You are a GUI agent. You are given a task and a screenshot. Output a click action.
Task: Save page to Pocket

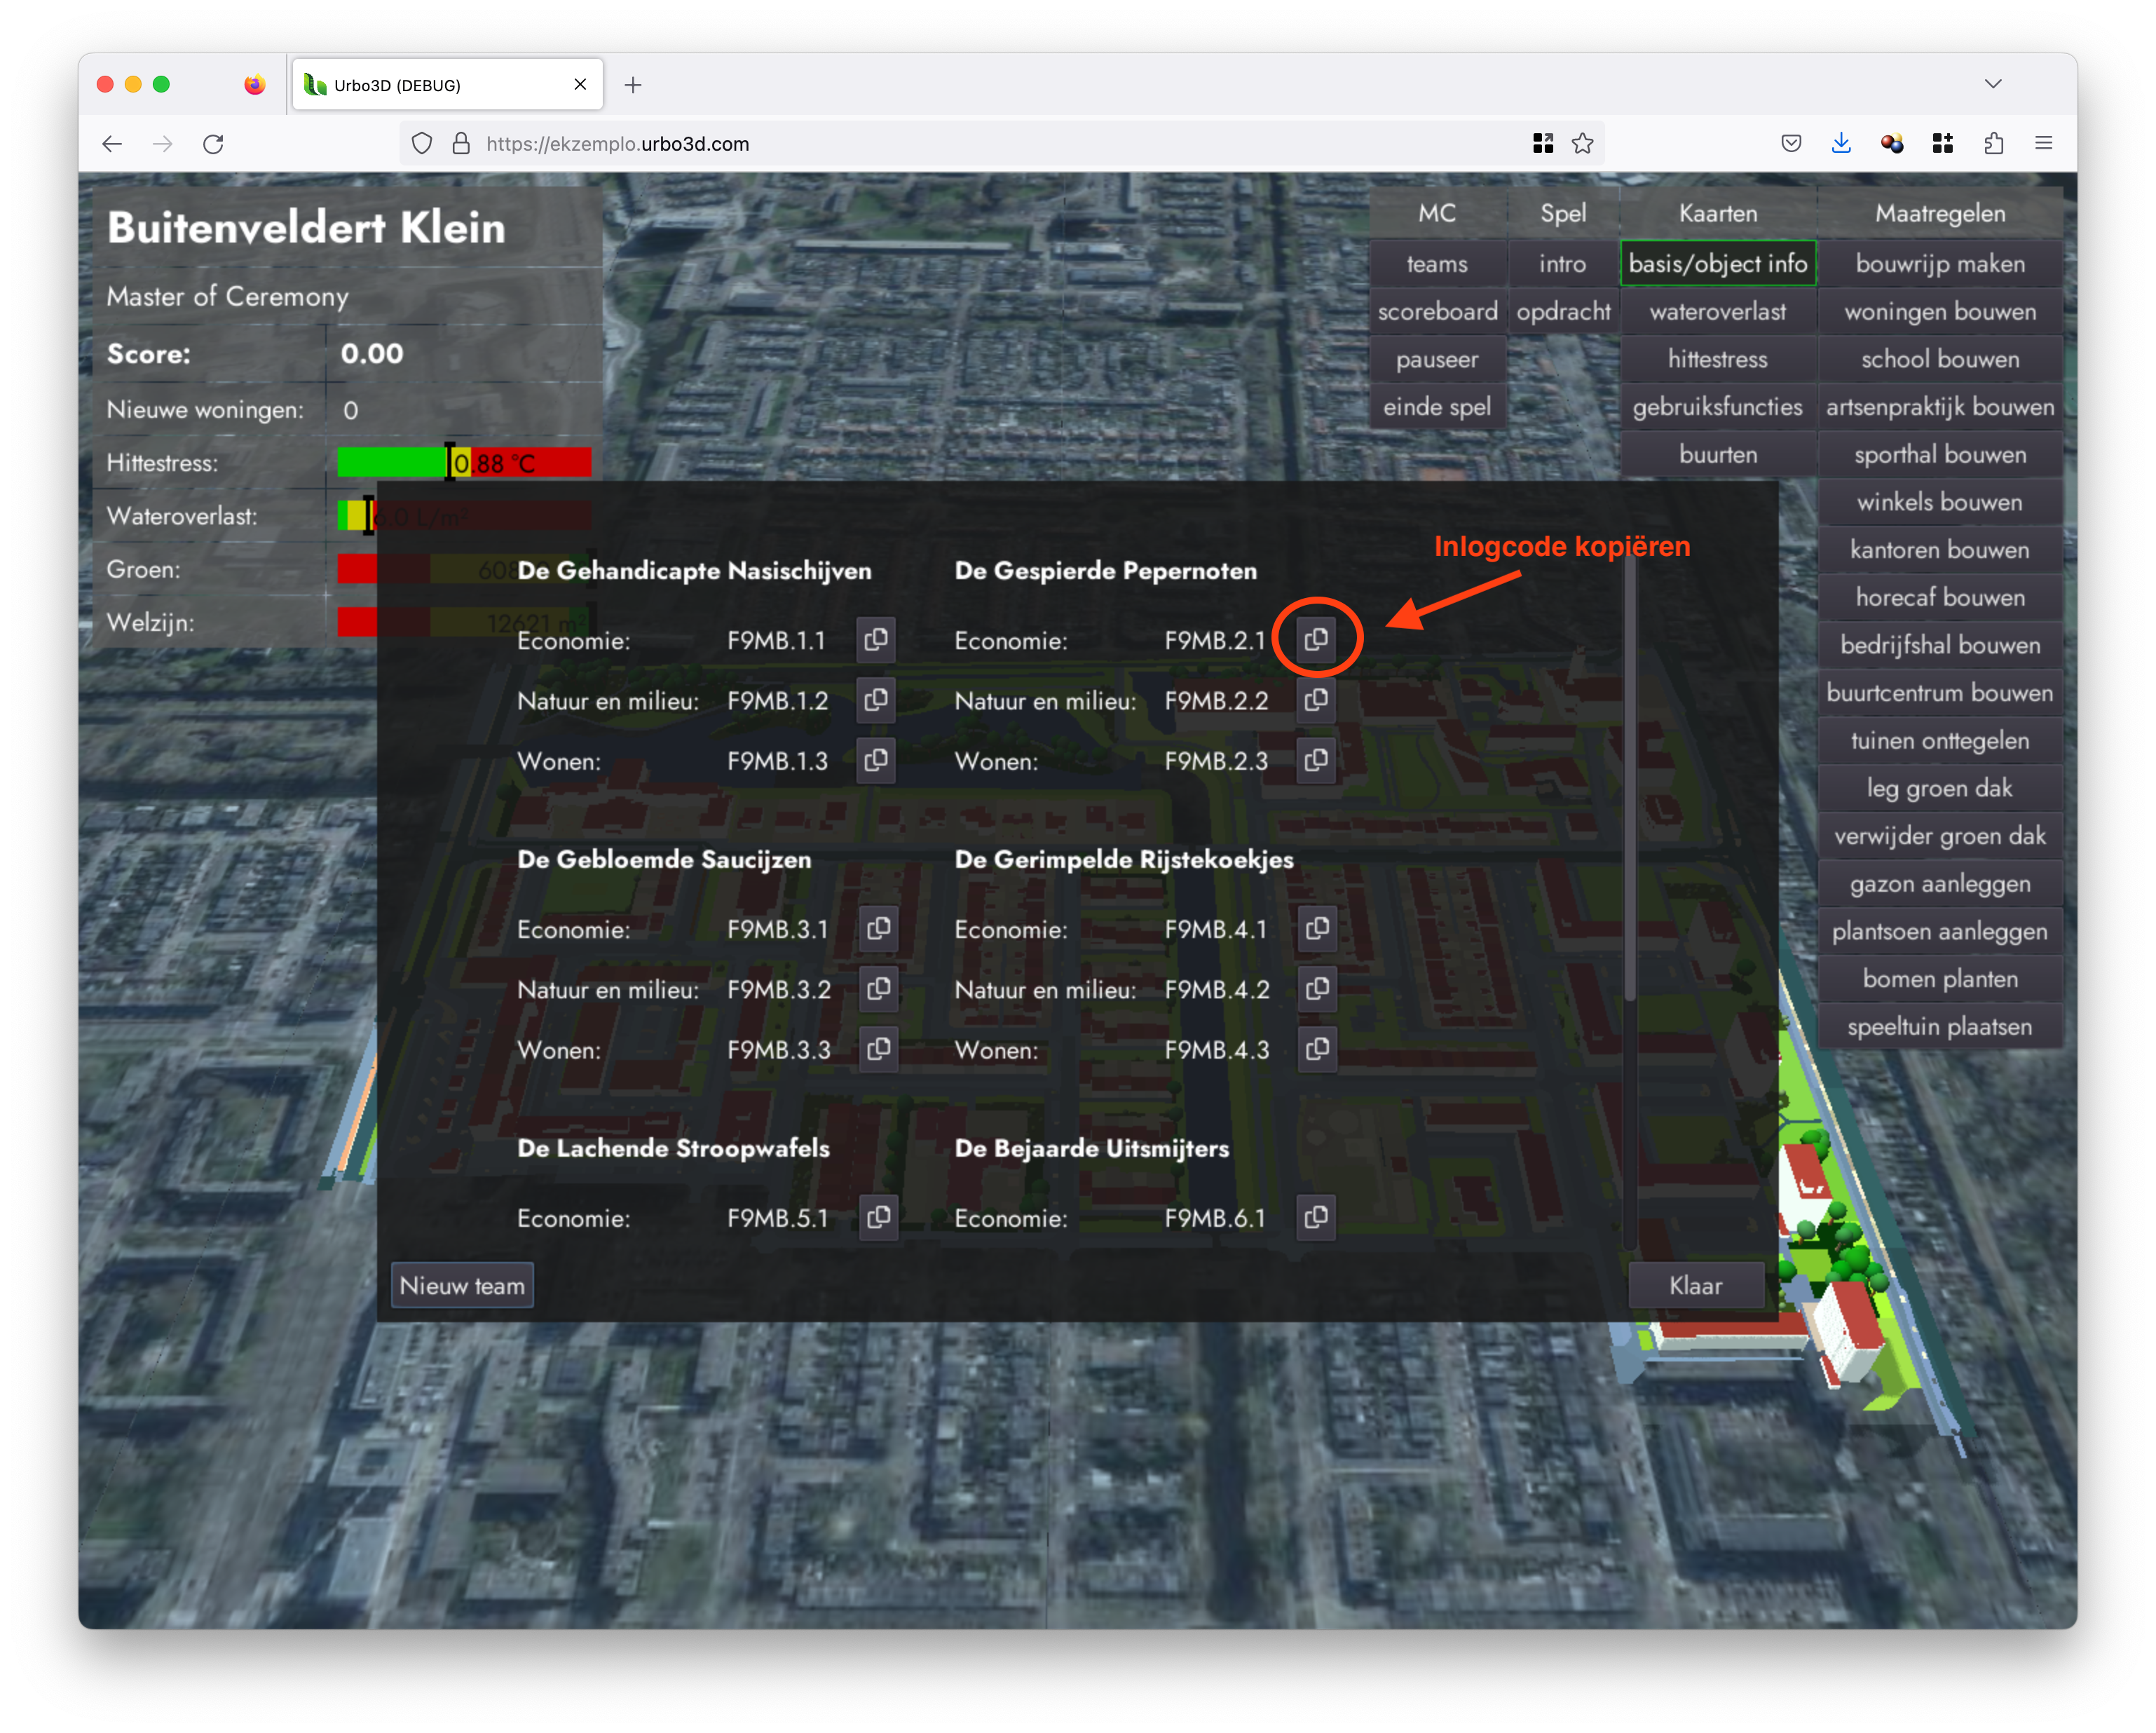[x=1791, y=144]
